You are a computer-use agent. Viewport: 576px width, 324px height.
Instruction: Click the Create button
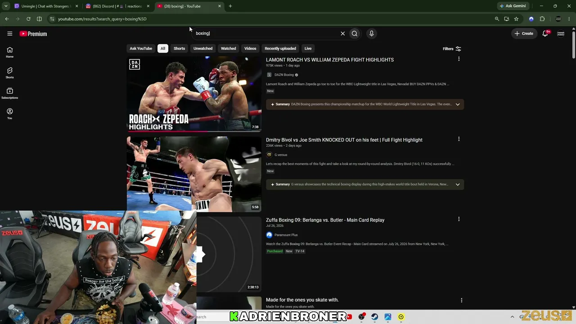pos(524,34)
